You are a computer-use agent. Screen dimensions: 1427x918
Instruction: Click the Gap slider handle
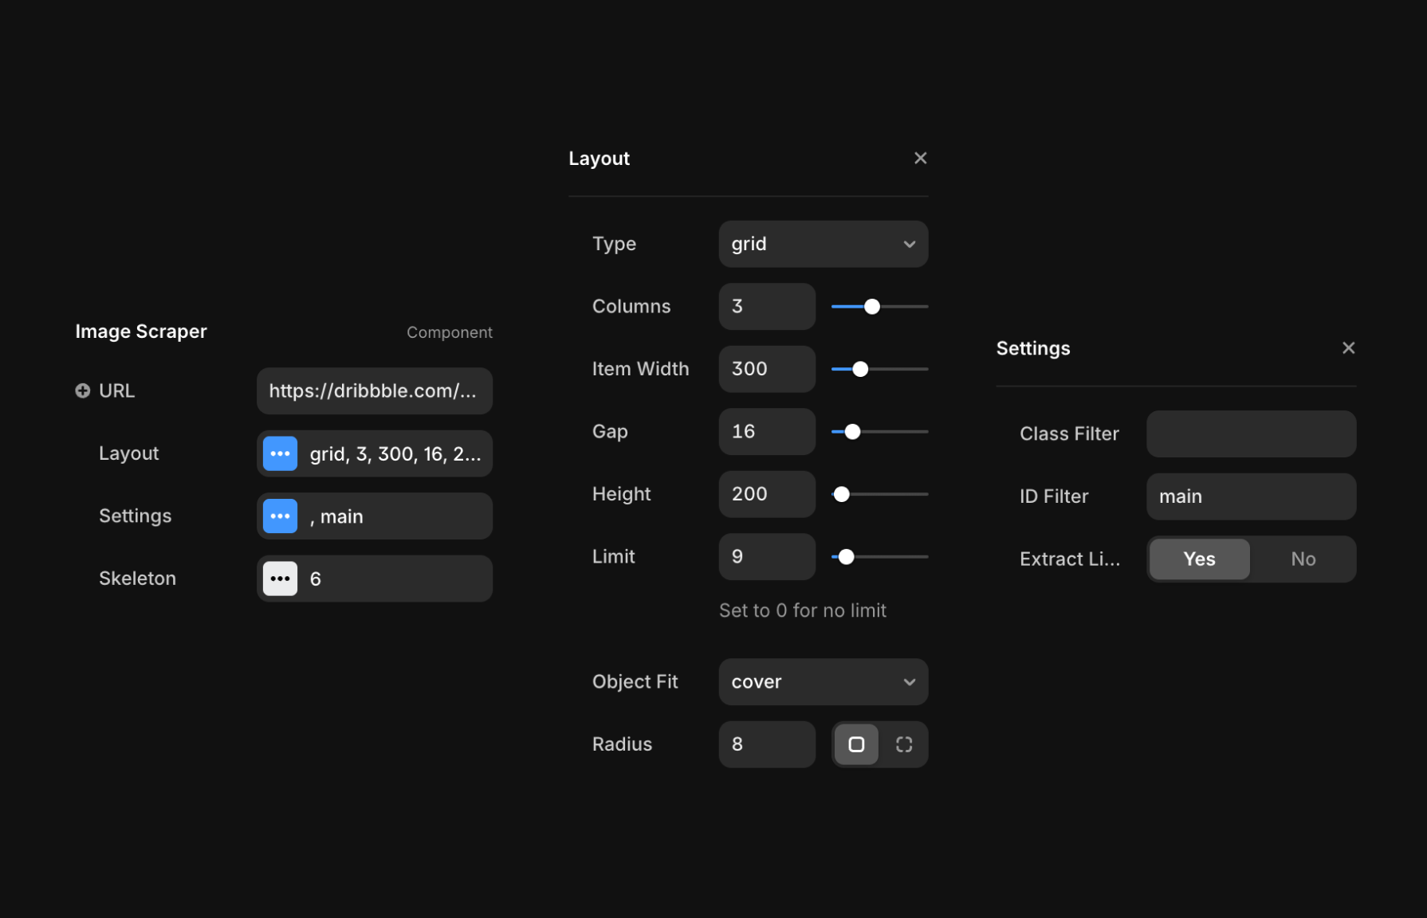coord(852,432)
